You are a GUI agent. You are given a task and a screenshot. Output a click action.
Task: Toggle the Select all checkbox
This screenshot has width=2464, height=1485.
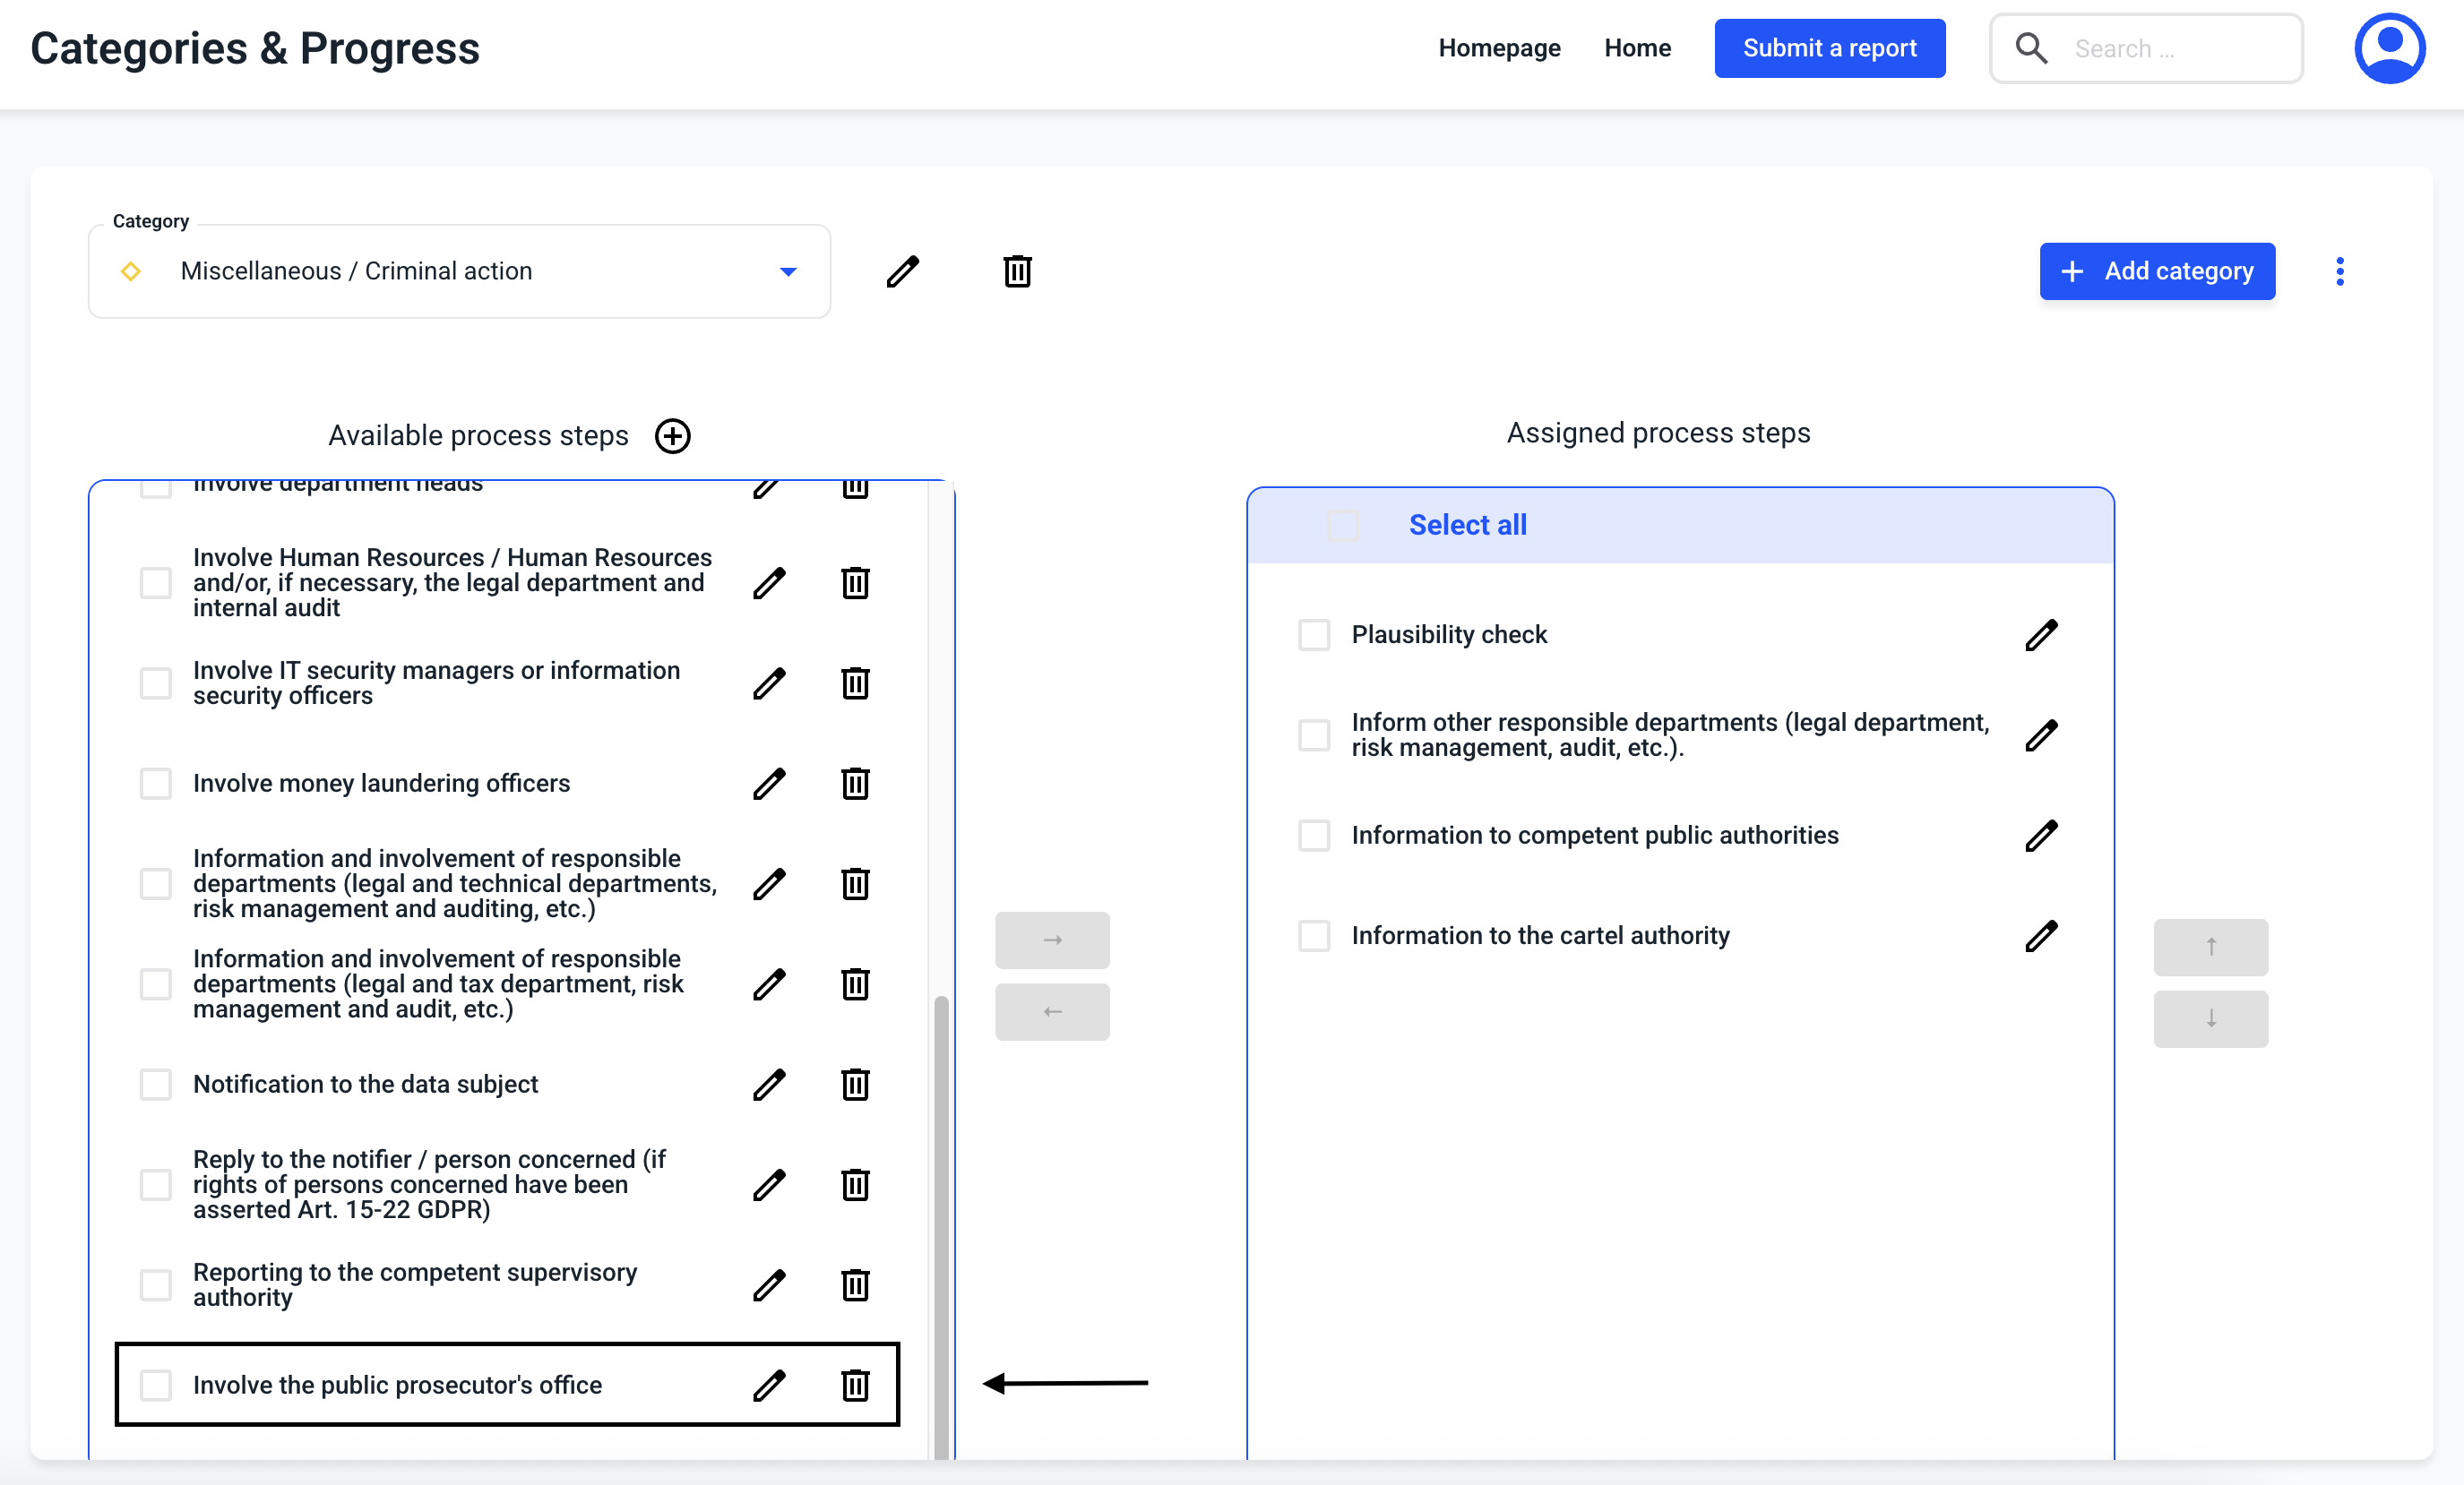point(1343,526)
